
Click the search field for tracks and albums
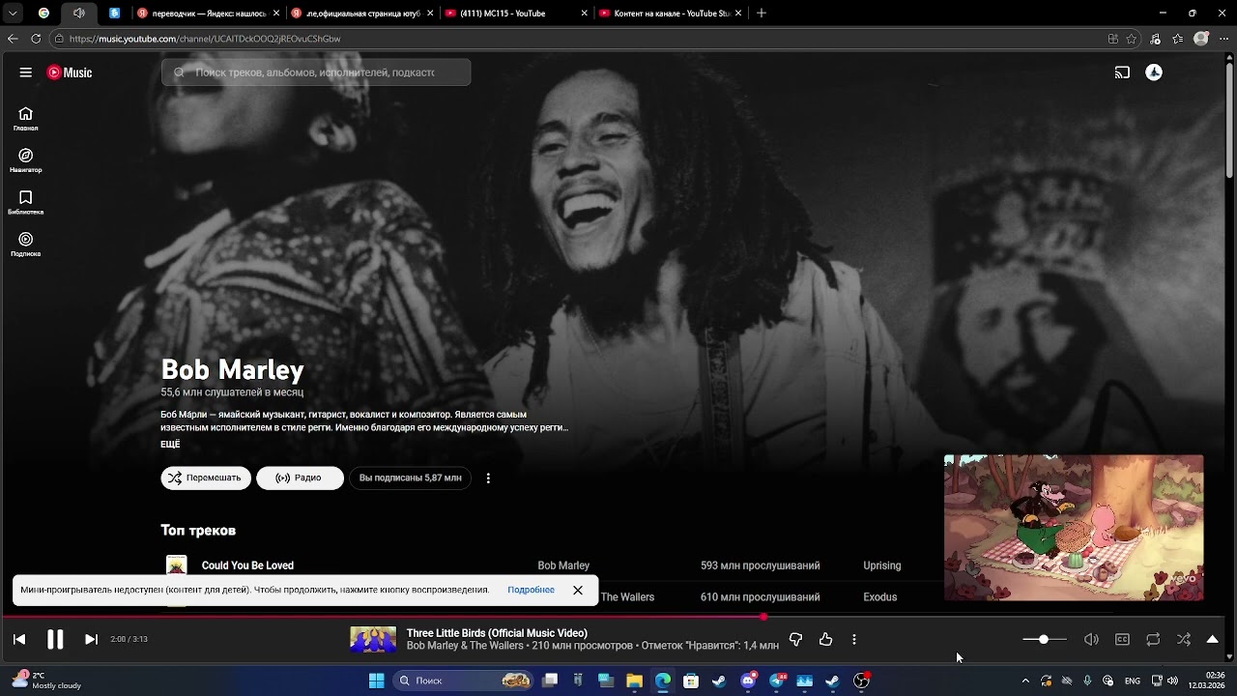[316, 72]
